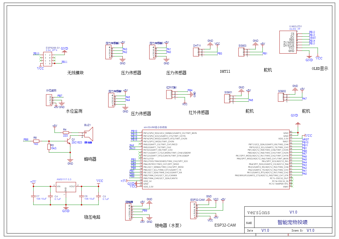Click the 红外传感器 caption

199,112
